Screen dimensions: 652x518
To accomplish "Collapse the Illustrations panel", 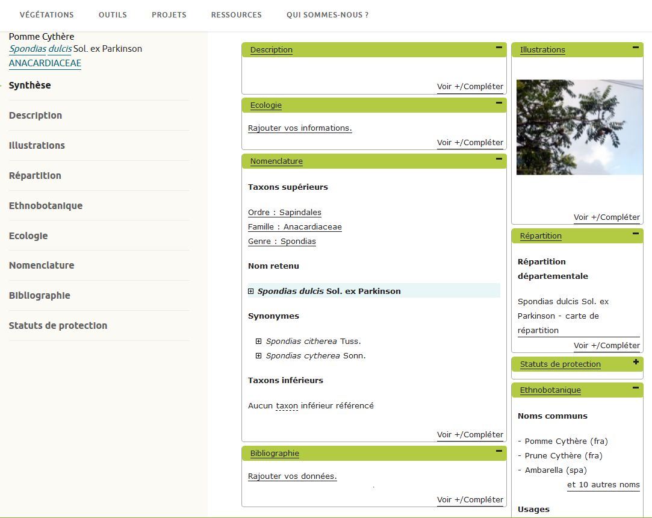I will click(635, 46).
